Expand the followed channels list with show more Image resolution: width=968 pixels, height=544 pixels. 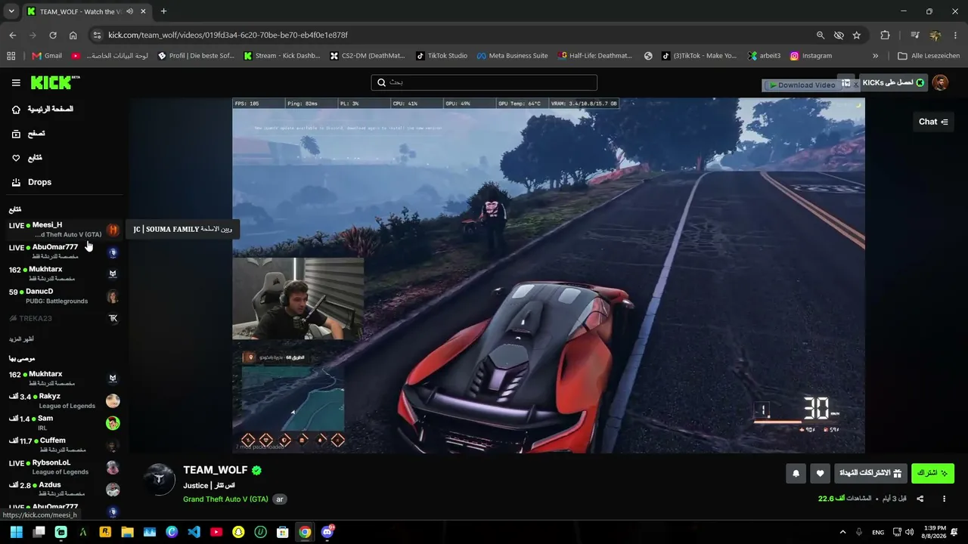(x=21, y=339)
